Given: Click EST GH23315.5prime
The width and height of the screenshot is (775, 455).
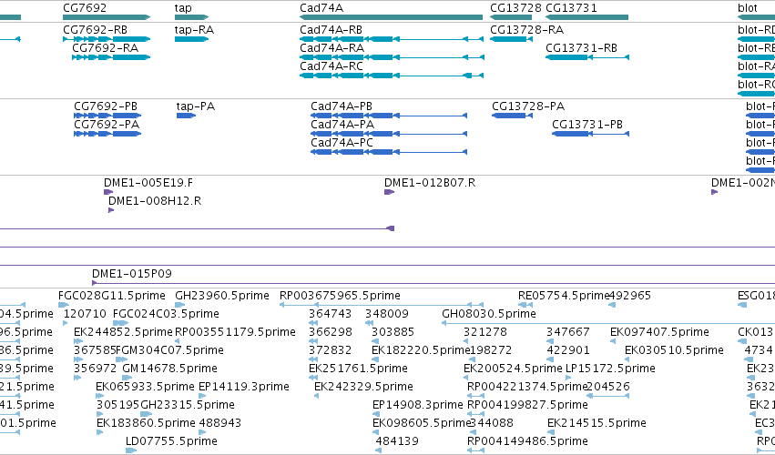Looking at the screenshot, I should tap(188, 405).
